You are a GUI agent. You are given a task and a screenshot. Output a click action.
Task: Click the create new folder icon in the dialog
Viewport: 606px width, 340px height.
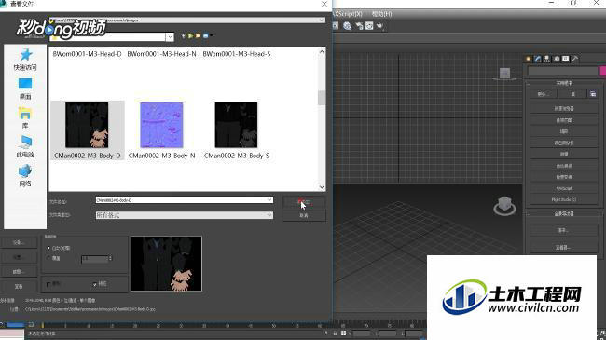tap(198, 36)
